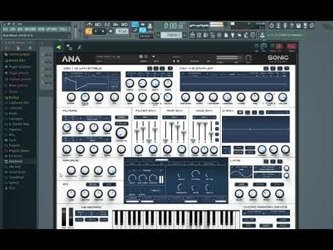This screenshot has width=333, height=250.
Task: Click the microphone one-click recording icon
Action: tap(285, 26)
